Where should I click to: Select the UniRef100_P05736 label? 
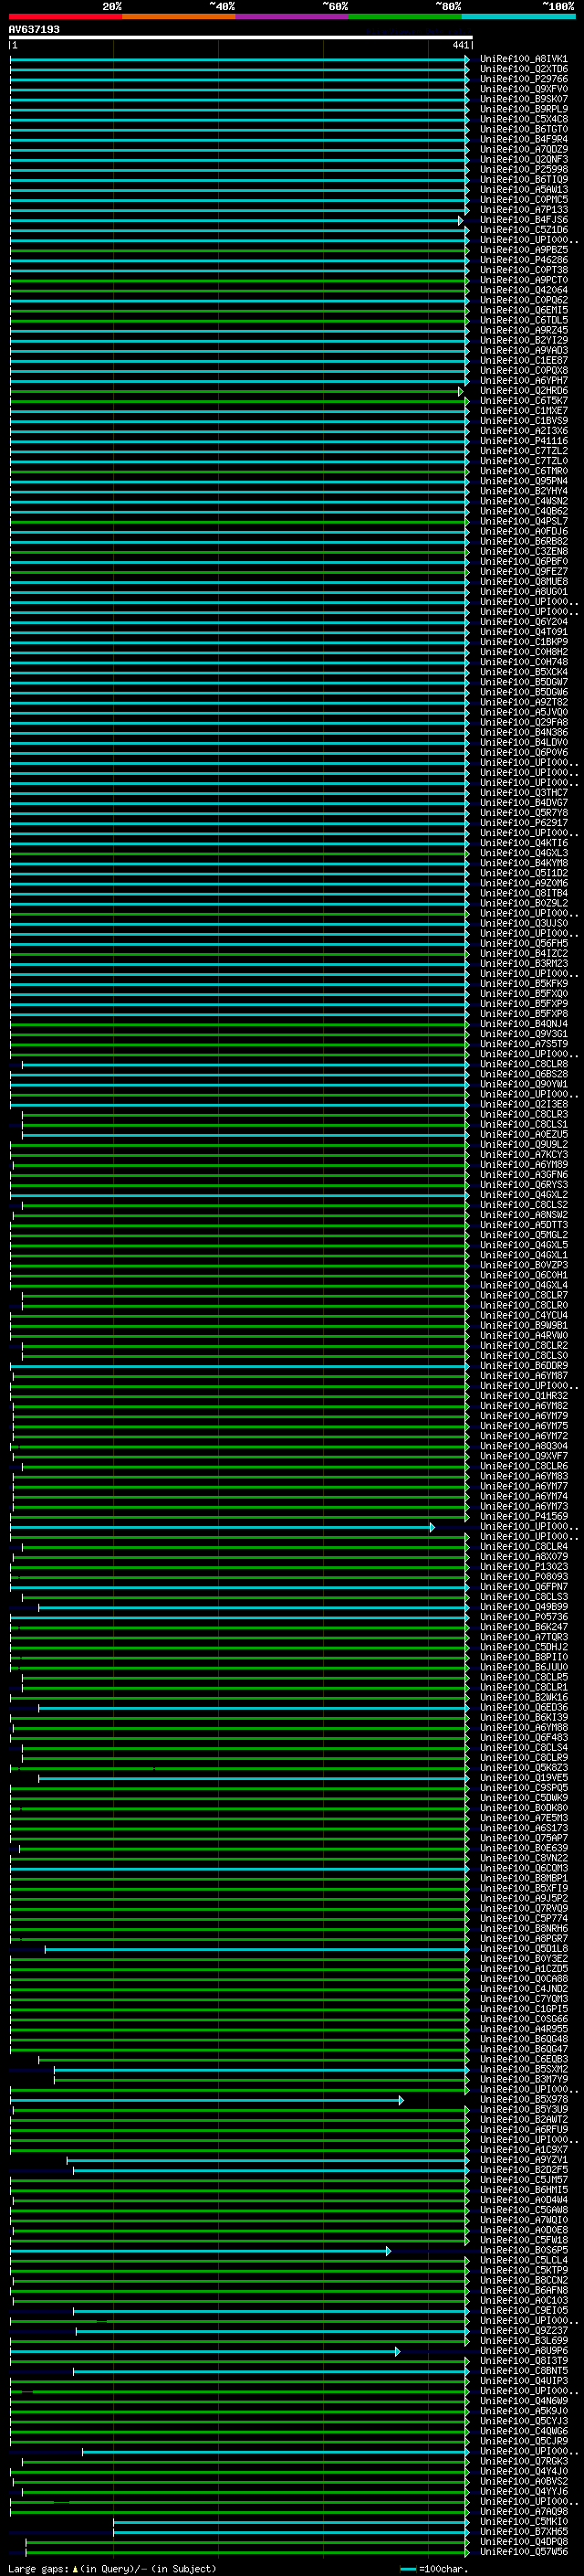tap(524, 1617)
